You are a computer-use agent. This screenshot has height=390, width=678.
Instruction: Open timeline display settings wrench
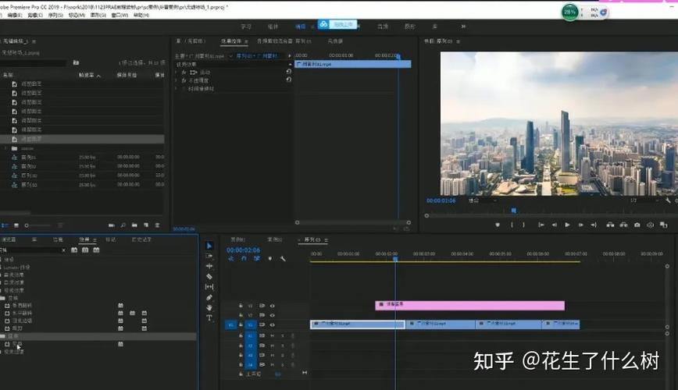pos(283,259)
